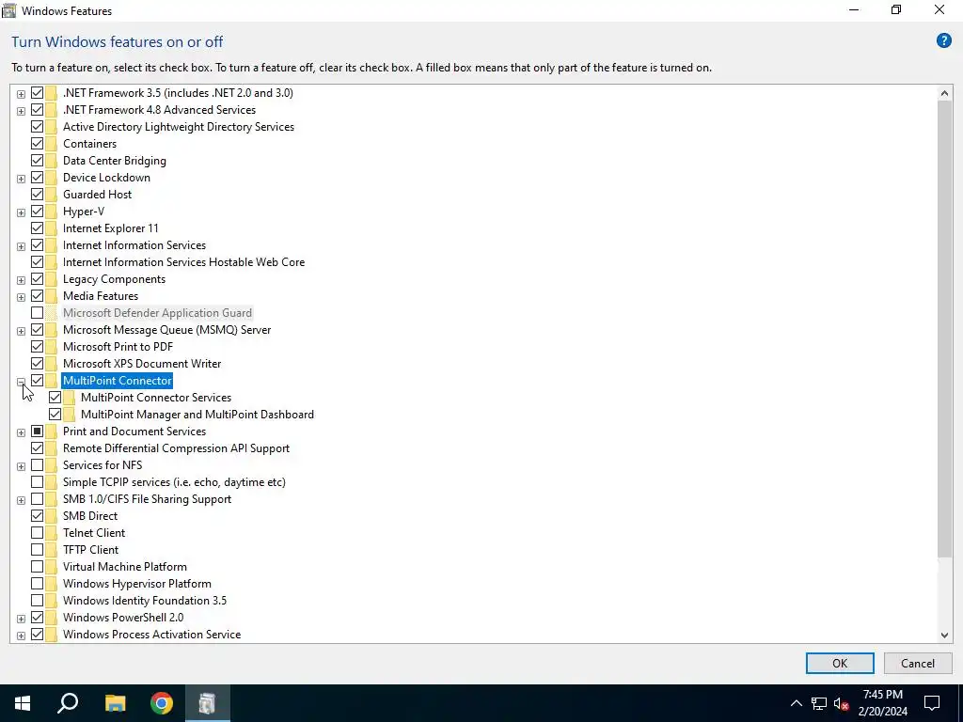
Task: Uncheck the MultiPoint Connector Services checkbox
Action: click(55, 398)
